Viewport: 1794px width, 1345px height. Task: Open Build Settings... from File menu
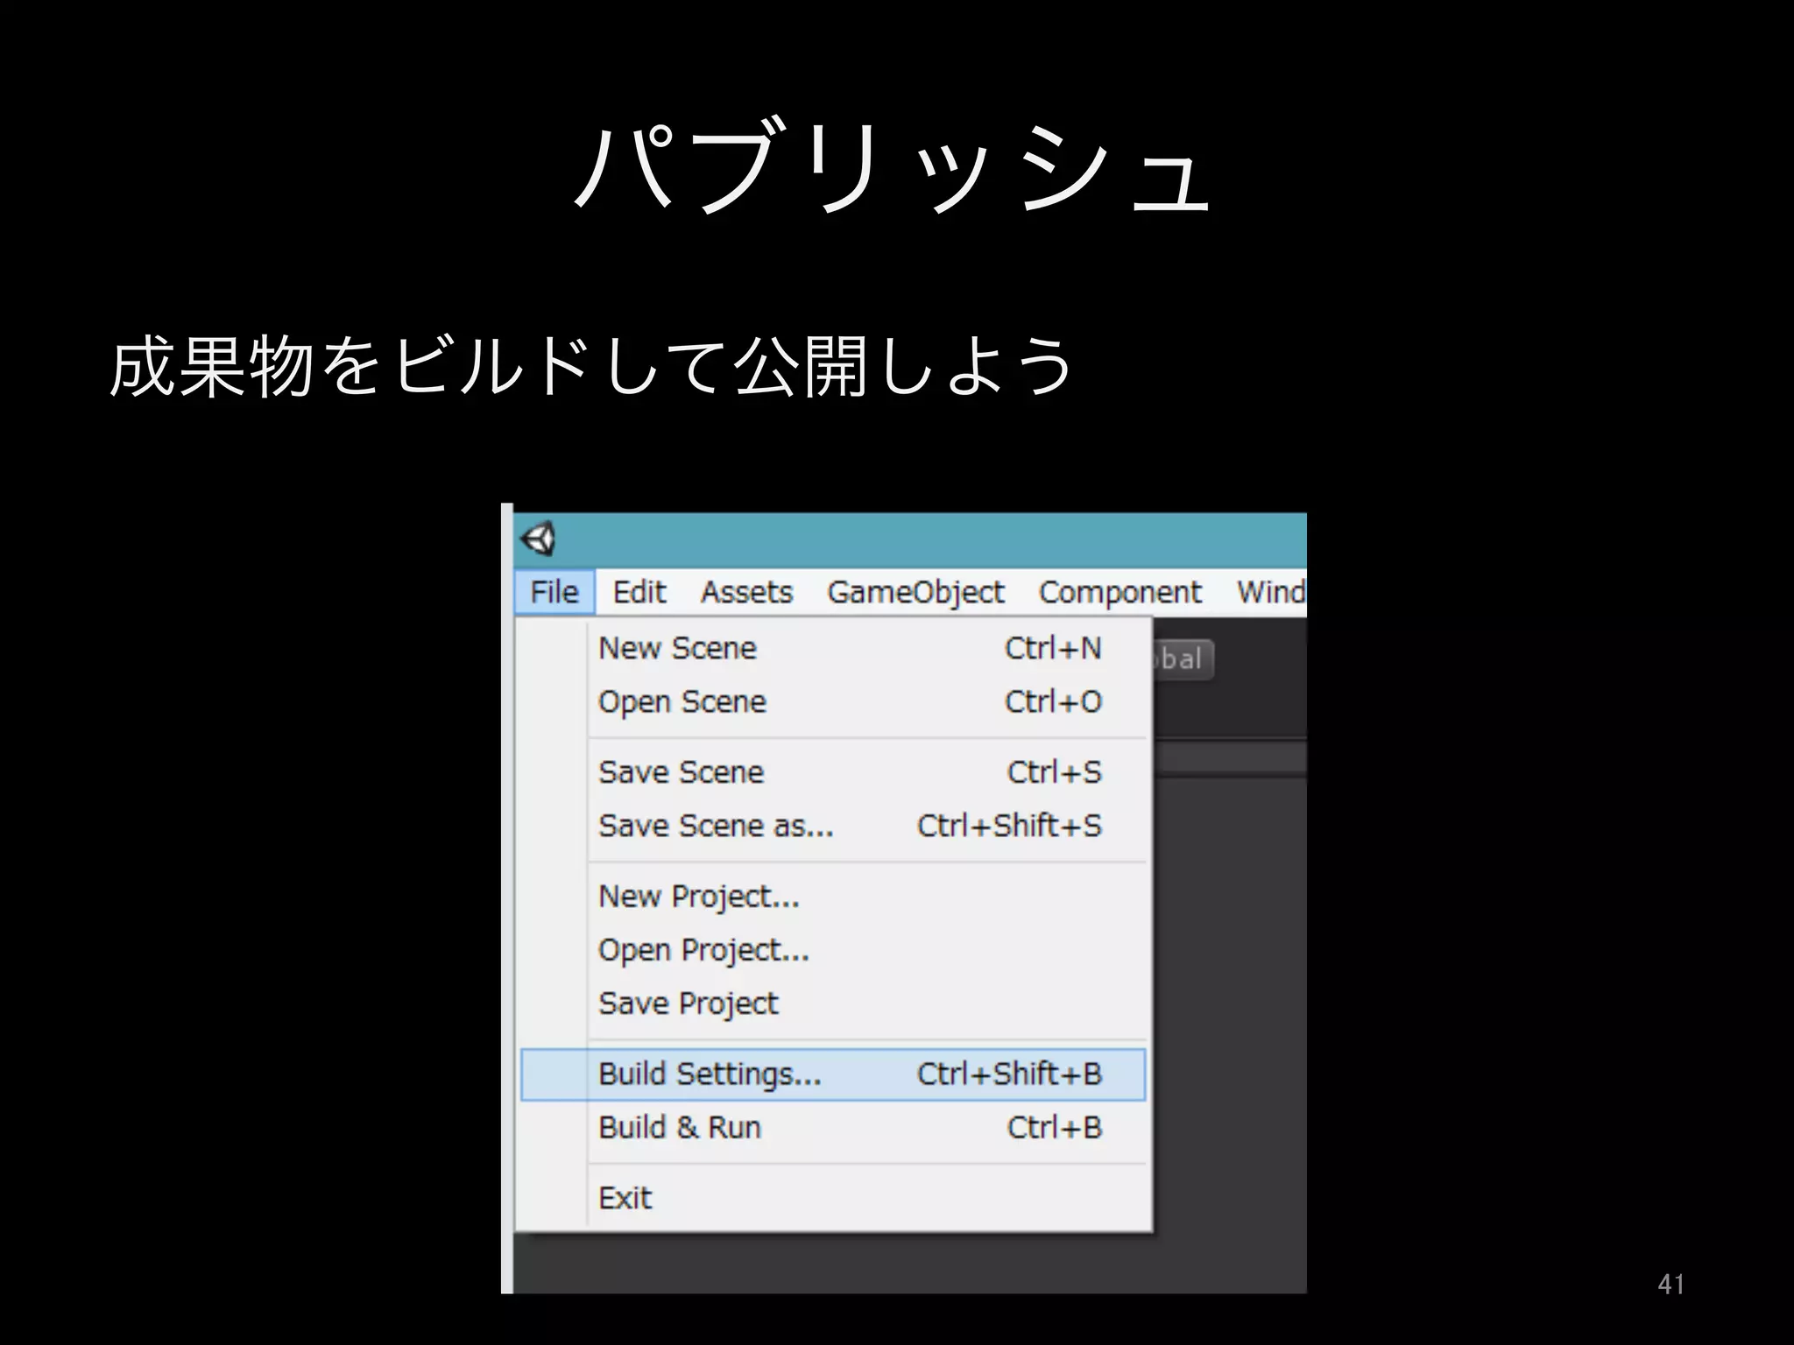[833, 1074]
